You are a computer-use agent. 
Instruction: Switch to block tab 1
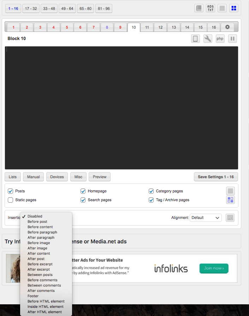[x=13, y=27]
